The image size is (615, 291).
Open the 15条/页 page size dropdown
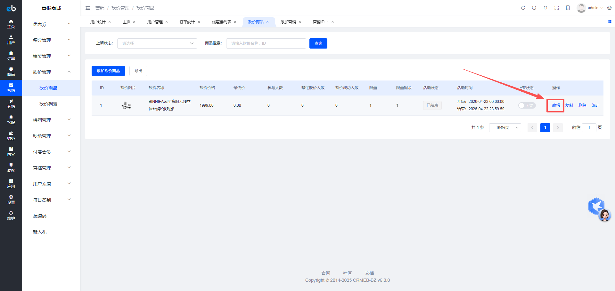click(x=505, y=128)
